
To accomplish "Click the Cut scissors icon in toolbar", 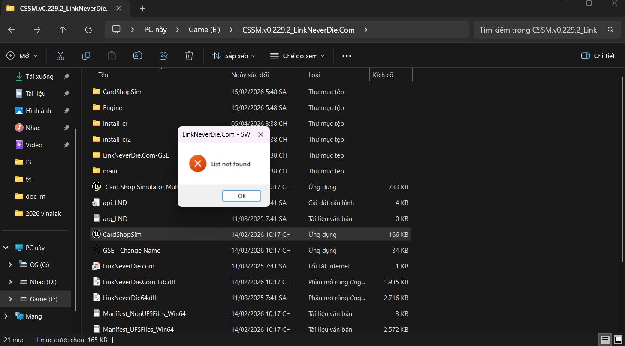I will click(x=60, y=56).
